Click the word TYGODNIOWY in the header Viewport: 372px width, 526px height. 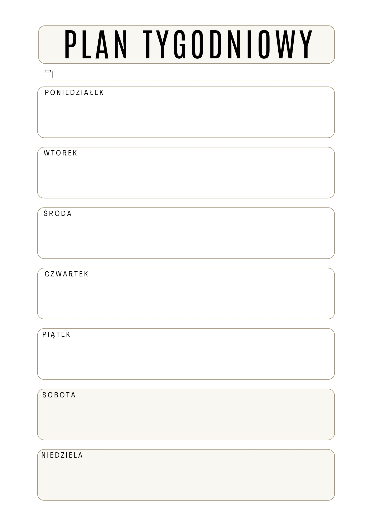[x=228, y=45]
